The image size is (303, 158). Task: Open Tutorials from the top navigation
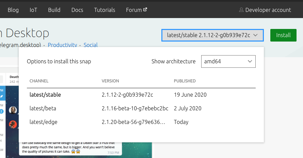tap(105, 10)
